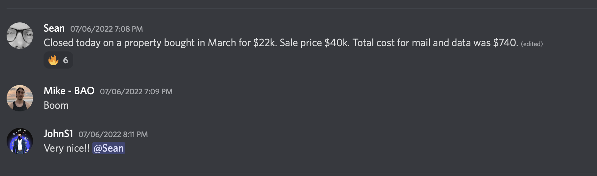
Task: Click the "Boom" message text
Action: (56, 105)
